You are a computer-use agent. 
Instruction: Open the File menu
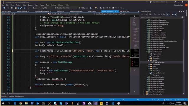3,5
